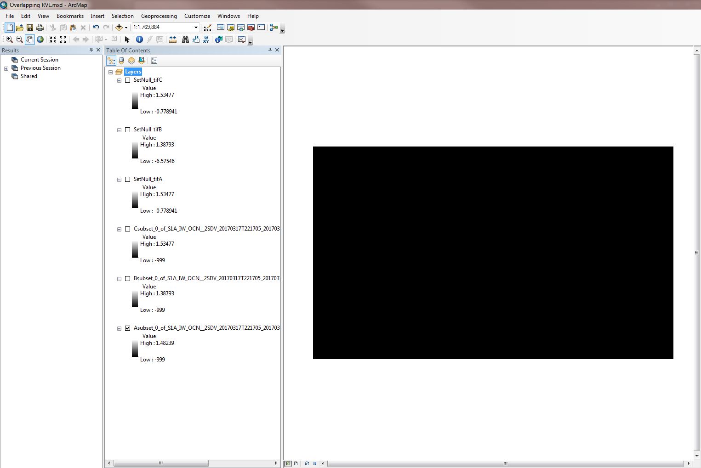Viewport: 701px width, 468px height.
Task: Click the Add Data button
Action: [x=119, y=28]
